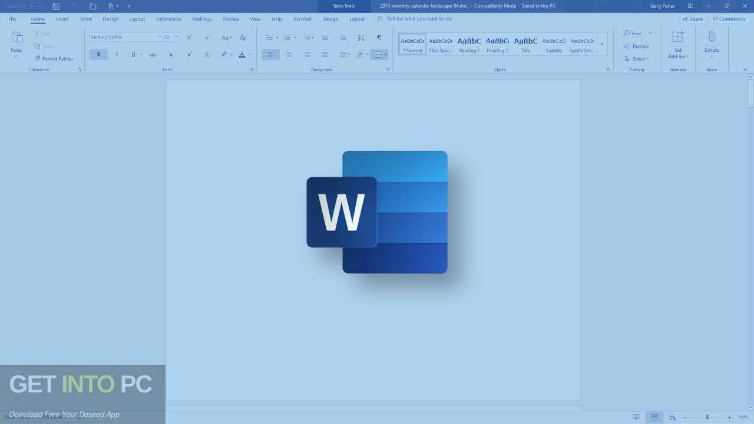Apply the Heading 1 style
The height and width of the screenshot is (424, 754).
click(x=469, y=44)
